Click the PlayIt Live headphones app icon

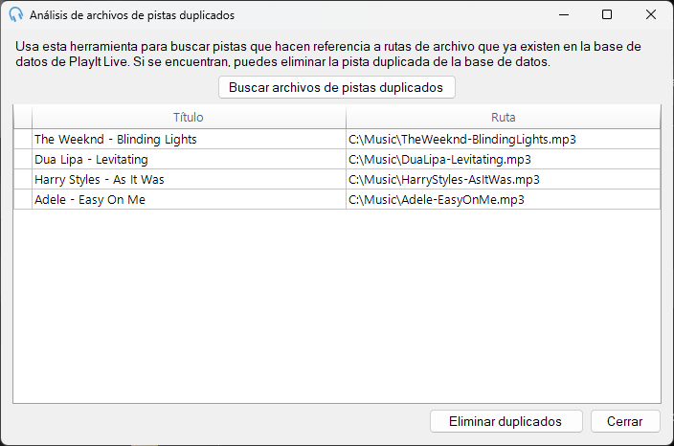16,14
